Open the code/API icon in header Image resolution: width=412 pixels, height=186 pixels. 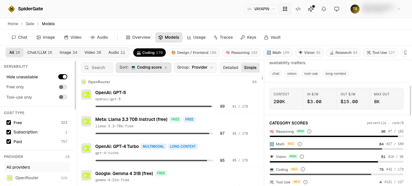(x=298, y=9)
